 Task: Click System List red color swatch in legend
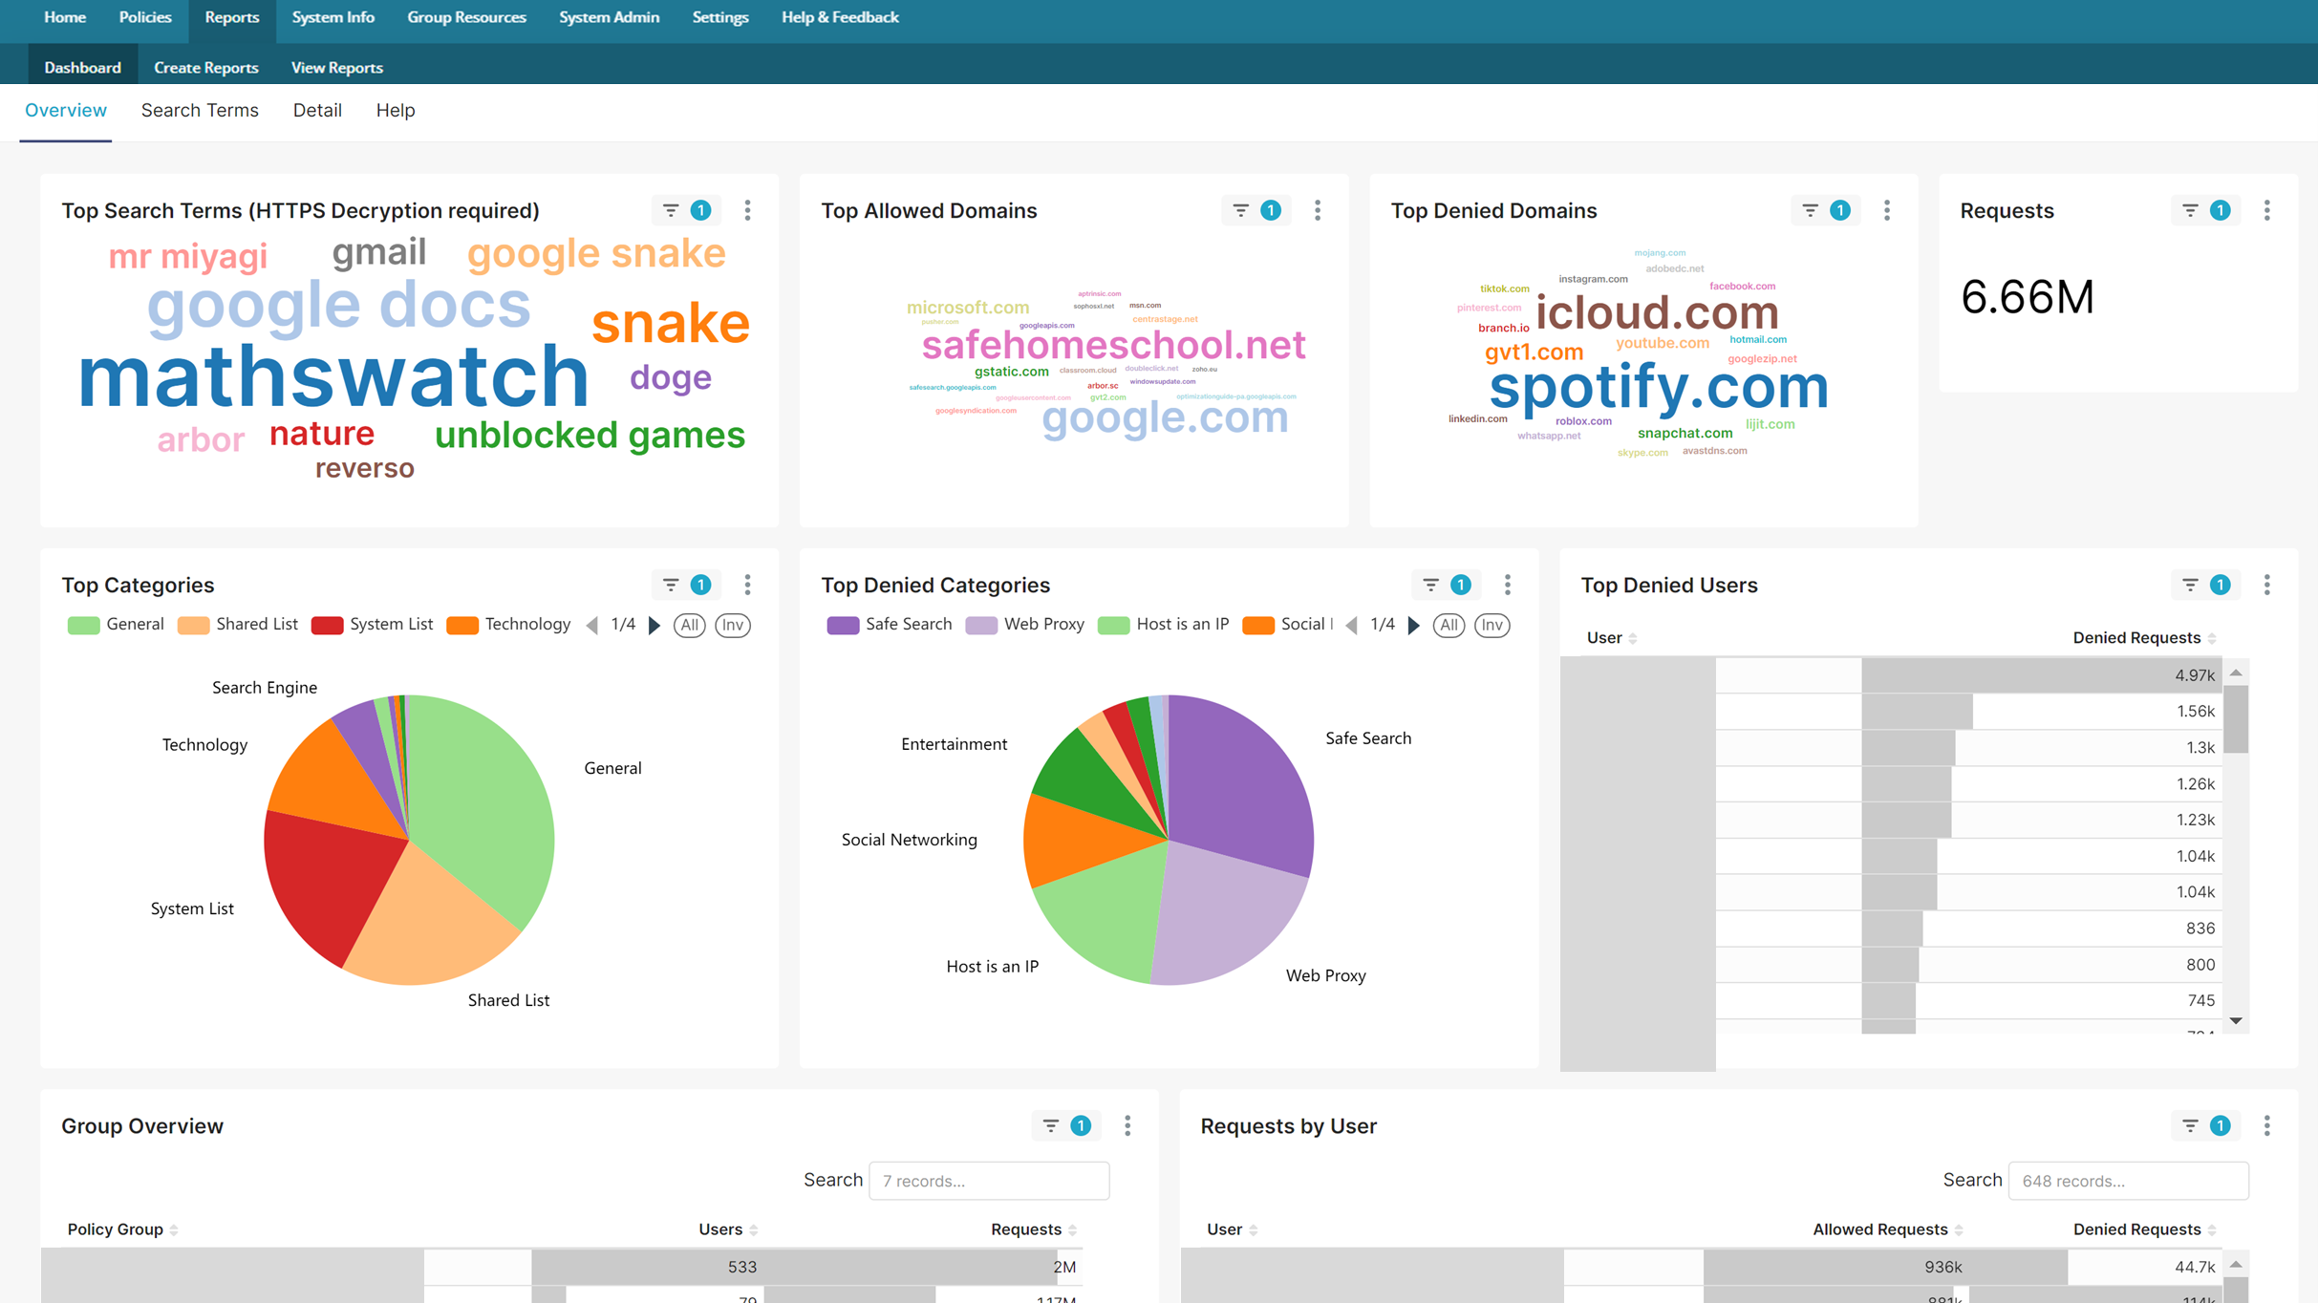(327, 626)
